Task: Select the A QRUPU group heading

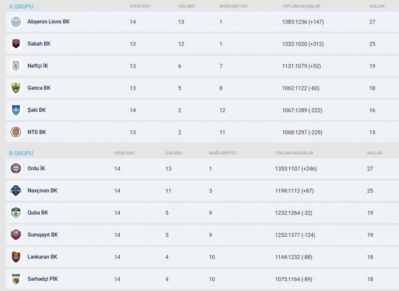Action: click(x=21, y=6)
